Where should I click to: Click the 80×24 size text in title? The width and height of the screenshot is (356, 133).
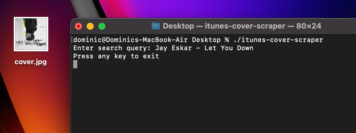[309, 26]
